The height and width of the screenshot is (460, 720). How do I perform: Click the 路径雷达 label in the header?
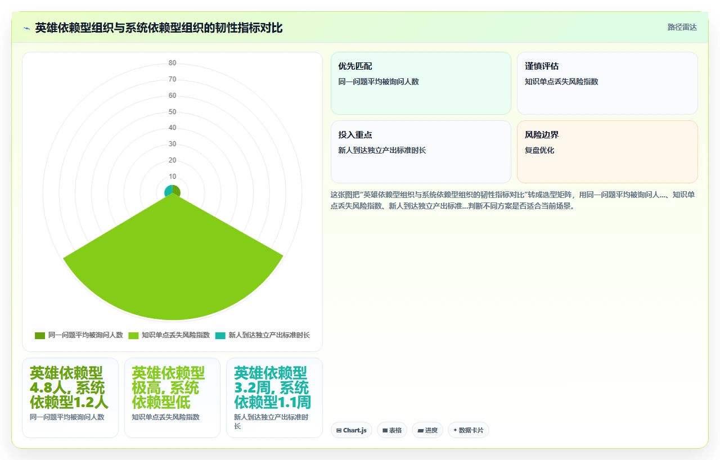point(682,28)
